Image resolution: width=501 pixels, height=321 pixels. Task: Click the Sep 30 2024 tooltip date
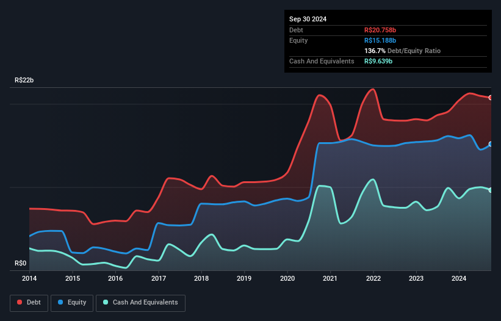308,19
